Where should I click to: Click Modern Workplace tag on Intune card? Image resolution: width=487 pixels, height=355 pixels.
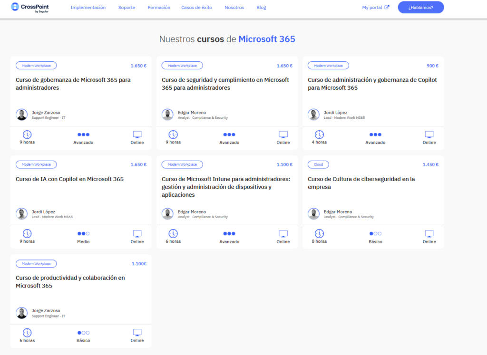182,164
